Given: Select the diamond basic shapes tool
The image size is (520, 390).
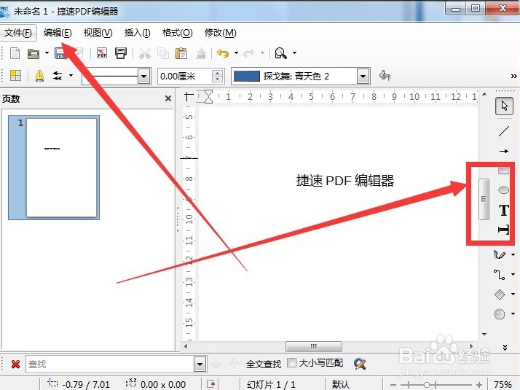Looking at the screenshot, I should [500, 294].
